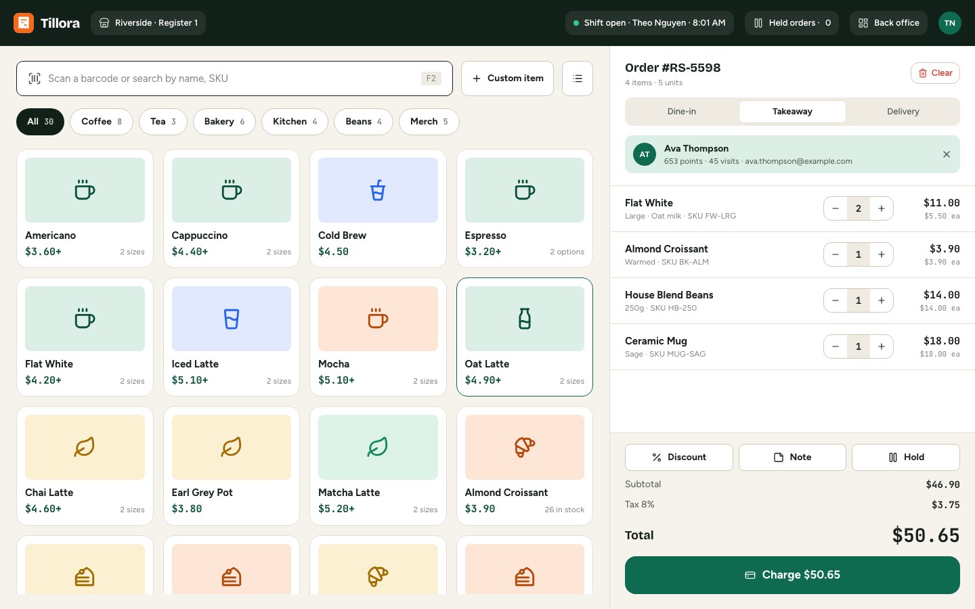Filter products by Coffee category

pos(102,122)
